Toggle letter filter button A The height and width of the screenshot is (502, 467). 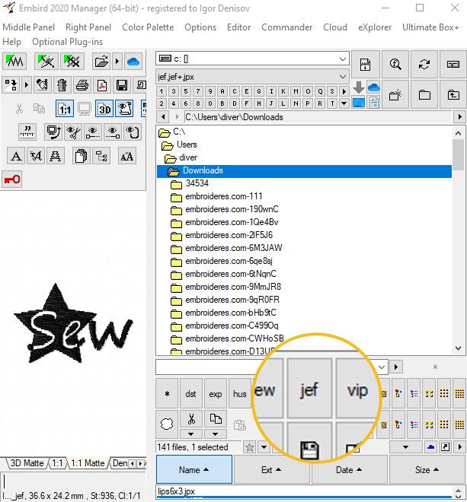[222, 91]
